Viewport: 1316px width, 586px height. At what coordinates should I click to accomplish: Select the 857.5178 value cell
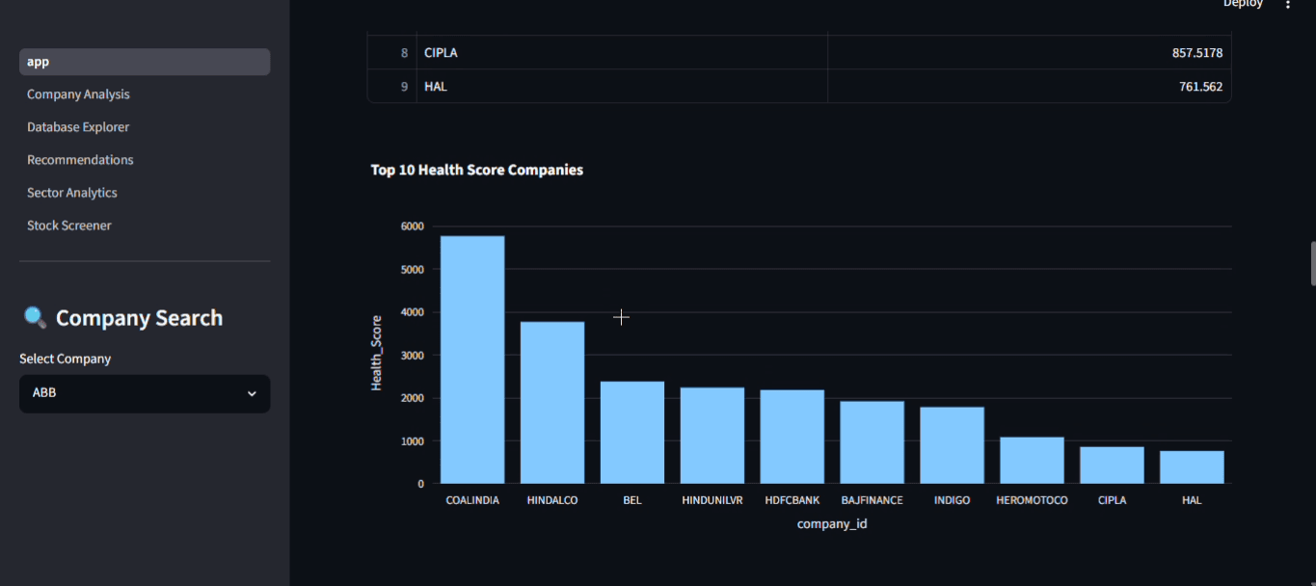tap(1030, 53)
